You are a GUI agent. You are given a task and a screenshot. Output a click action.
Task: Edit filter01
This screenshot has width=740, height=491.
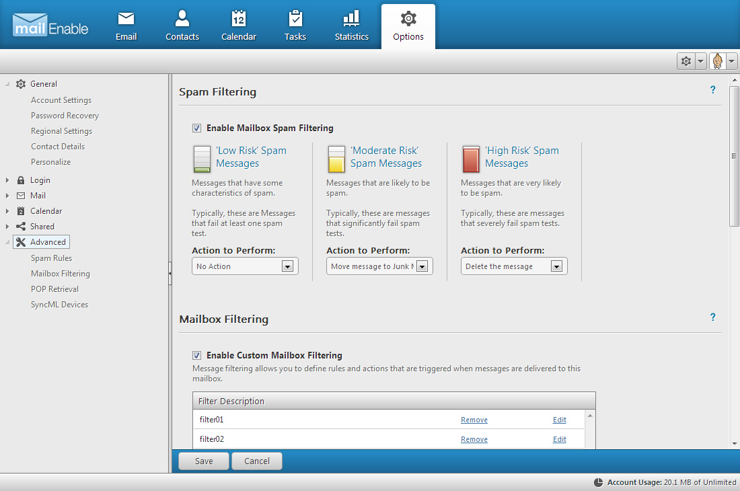click(x=559, y=420)
